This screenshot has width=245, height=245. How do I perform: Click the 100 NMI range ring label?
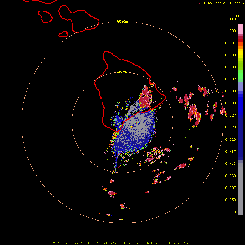[122, 22]
